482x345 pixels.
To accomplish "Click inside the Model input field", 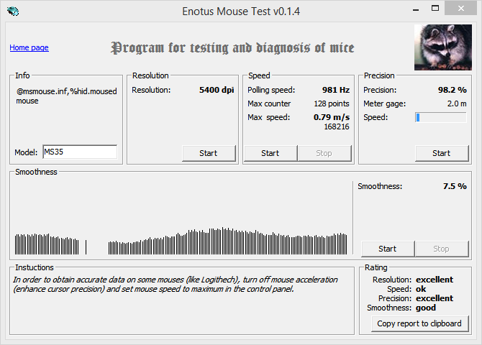I will 80,152.
